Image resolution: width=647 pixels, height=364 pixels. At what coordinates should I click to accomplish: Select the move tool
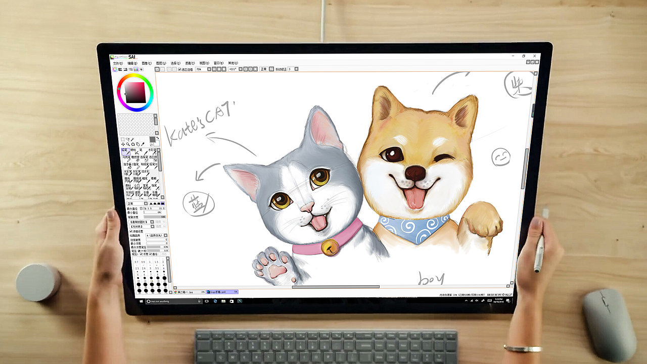click(x=123, y=144)
